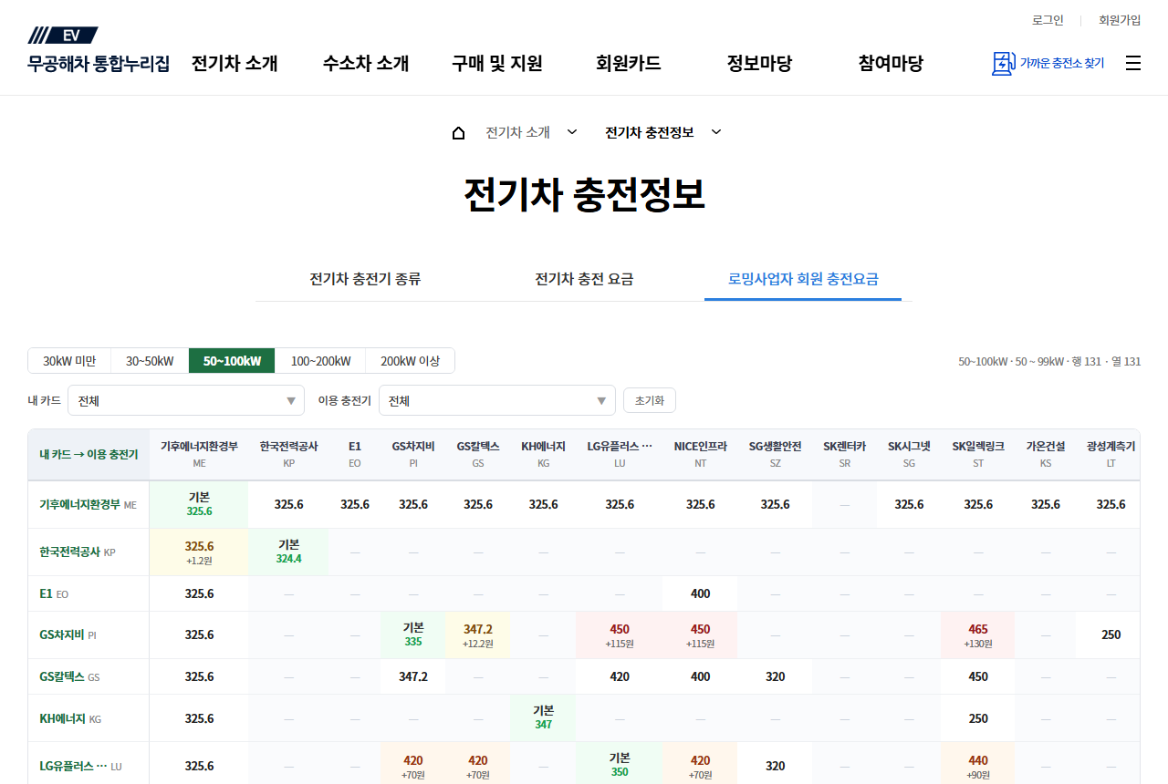Expand the 전기차 충전정보 breadcrumb chevron
Image resolution: width=1168 pixels, height=784 pixels.
[x=716, y=132]
